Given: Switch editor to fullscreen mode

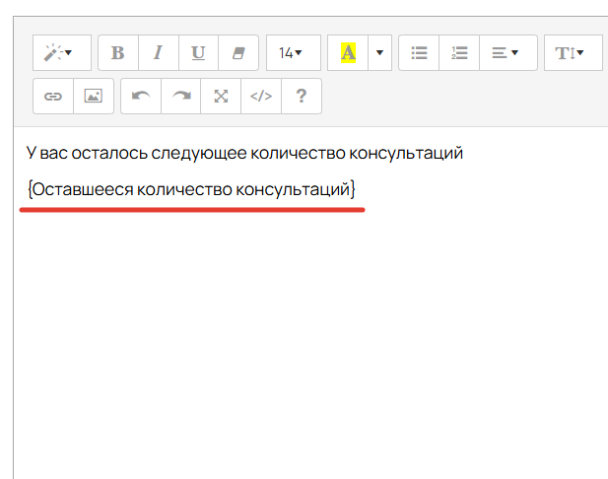Looking at the screenshot, I should [x=221, y=97].
